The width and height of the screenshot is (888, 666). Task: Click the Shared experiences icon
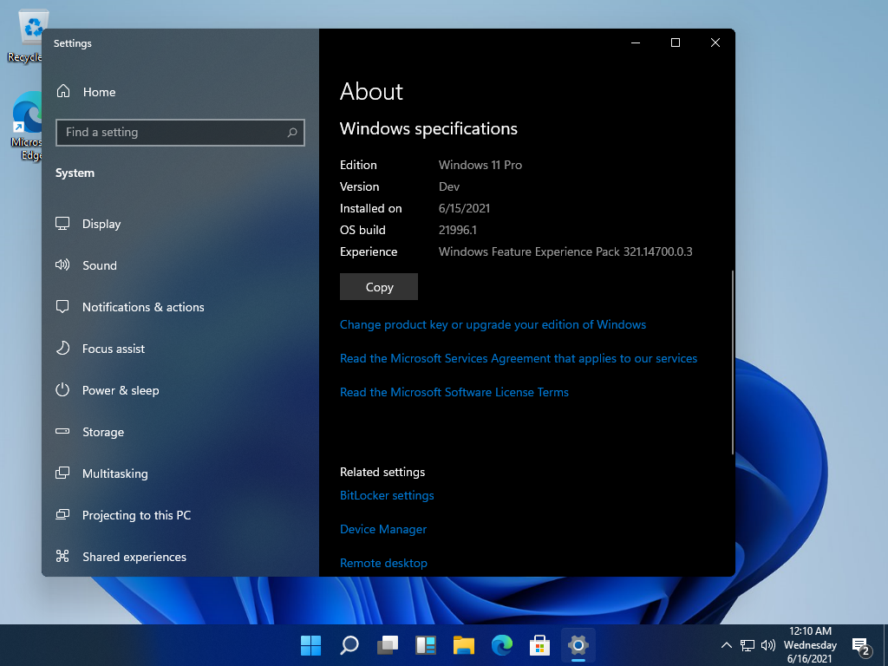tap(62, 556)
